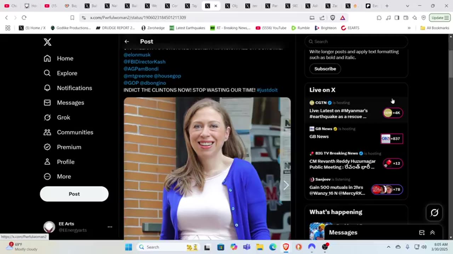The width and height of the screenshot is (453, 254).
Task: Click the address bar URL
Action: click(x=138, y=18)
